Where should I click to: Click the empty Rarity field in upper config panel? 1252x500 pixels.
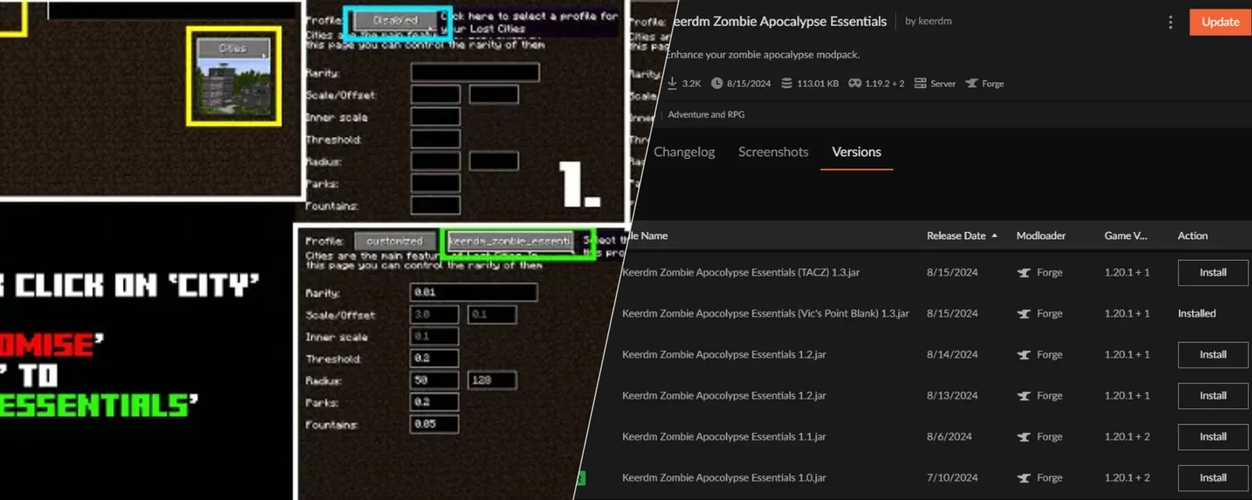point(475,72)
